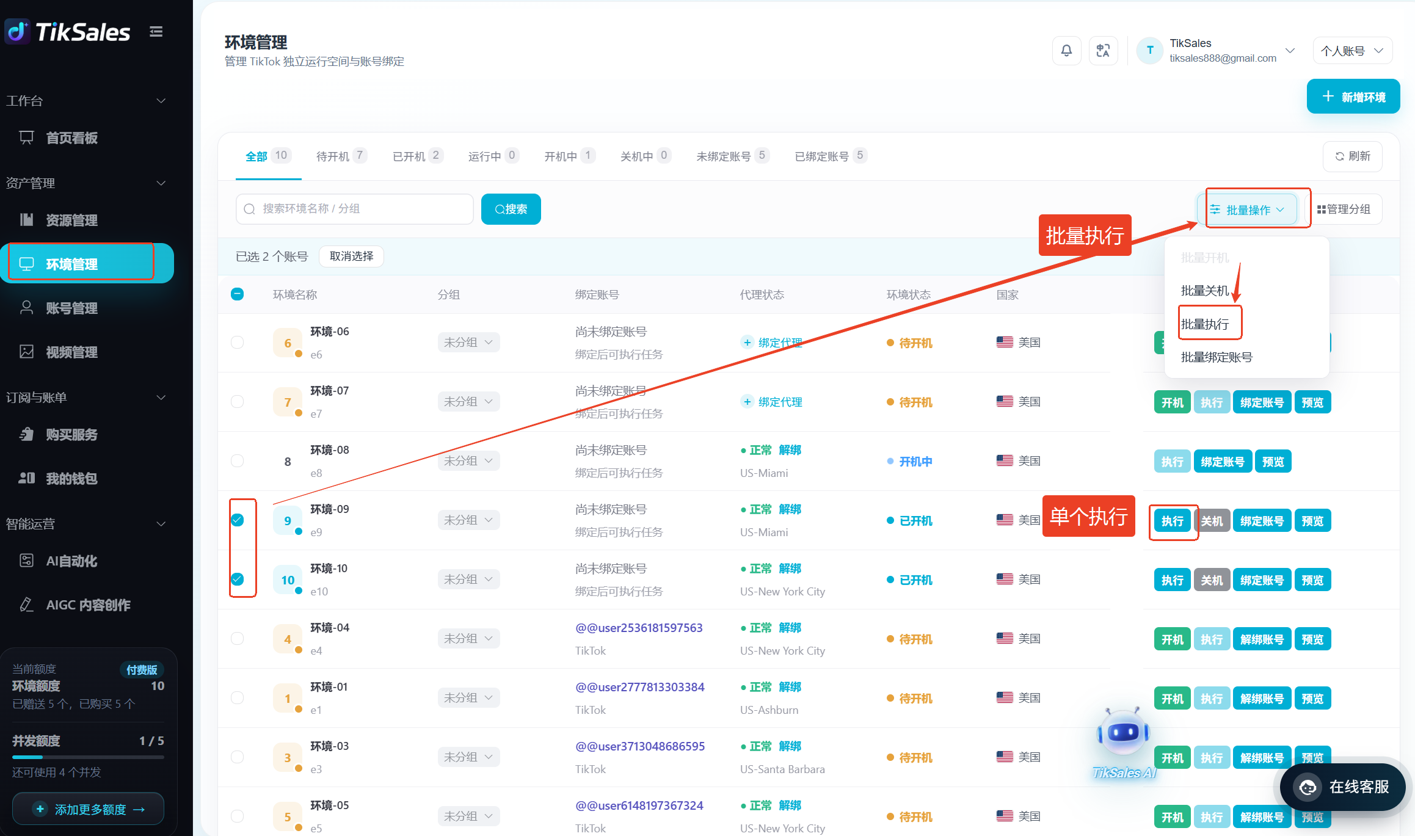The height and width of the screenshot is (836, 1415).
Task: Uncheck the 环境-09 row checkbox
Action: point(238,520)
